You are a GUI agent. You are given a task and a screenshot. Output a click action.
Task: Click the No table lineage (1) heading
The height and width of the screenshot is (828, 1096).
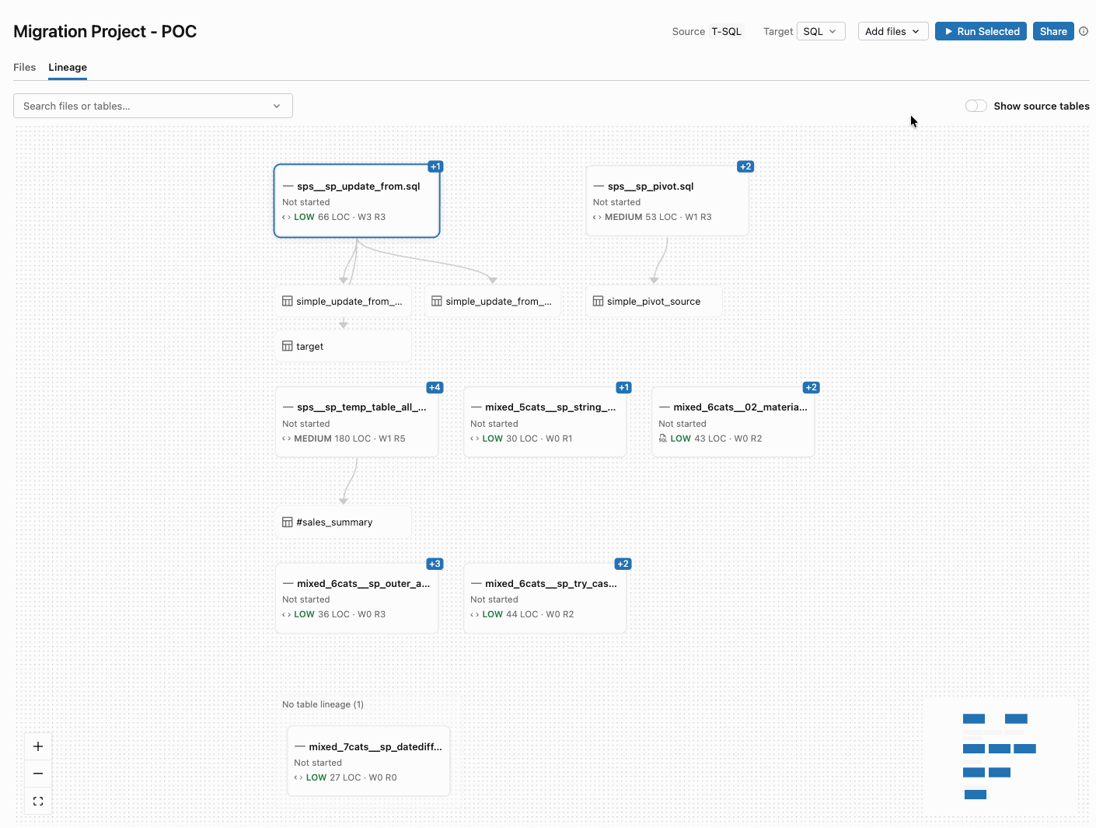(323, 704)
